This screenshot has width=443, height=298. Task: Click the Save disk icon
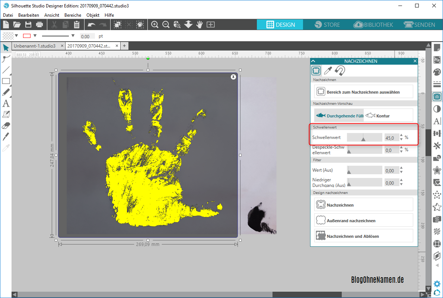[x=28, y=25]
